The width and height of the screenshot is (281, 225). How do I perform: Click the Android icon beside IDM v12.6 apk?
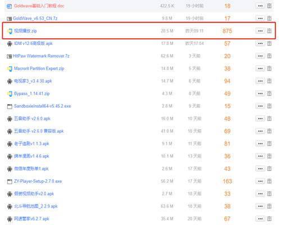[x=10, y=44]
